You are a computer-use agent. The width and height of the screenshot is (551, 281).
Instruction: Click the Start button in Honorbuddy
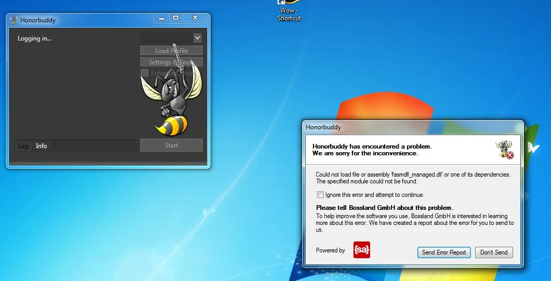tap(172, 145)
